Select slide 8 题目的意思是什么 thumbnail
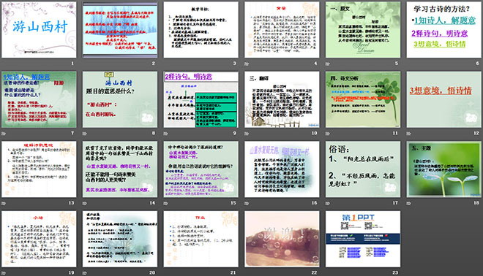483x276 pixels. click(120, 99)
